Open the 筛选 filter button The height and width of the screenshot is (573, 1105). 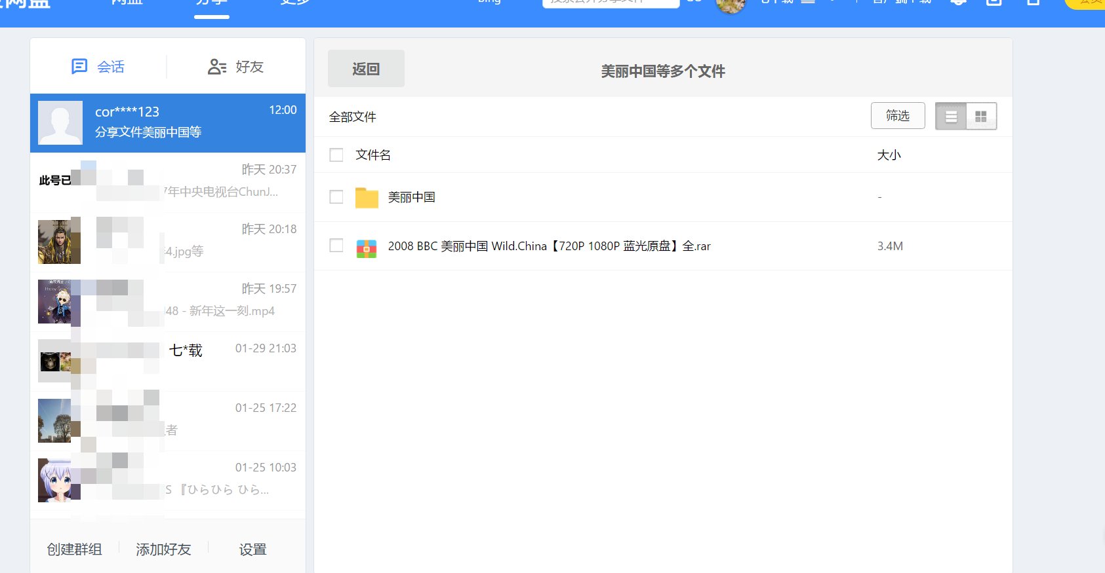(898, 116)
